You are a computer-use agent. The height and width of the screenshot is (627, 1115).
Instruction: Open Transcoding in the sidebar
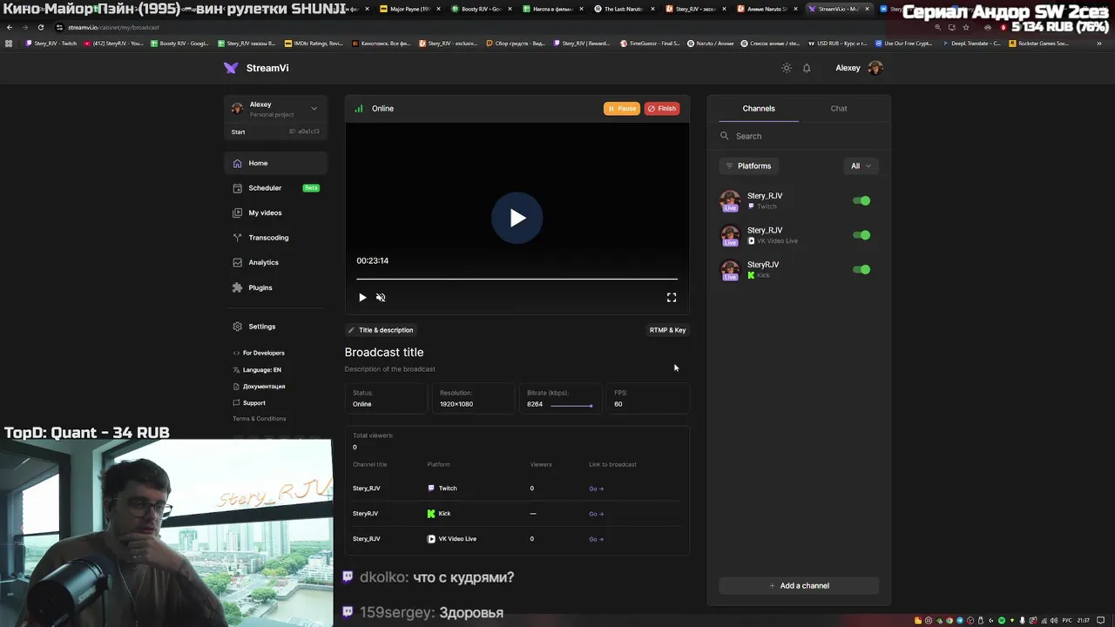point(276,238)
